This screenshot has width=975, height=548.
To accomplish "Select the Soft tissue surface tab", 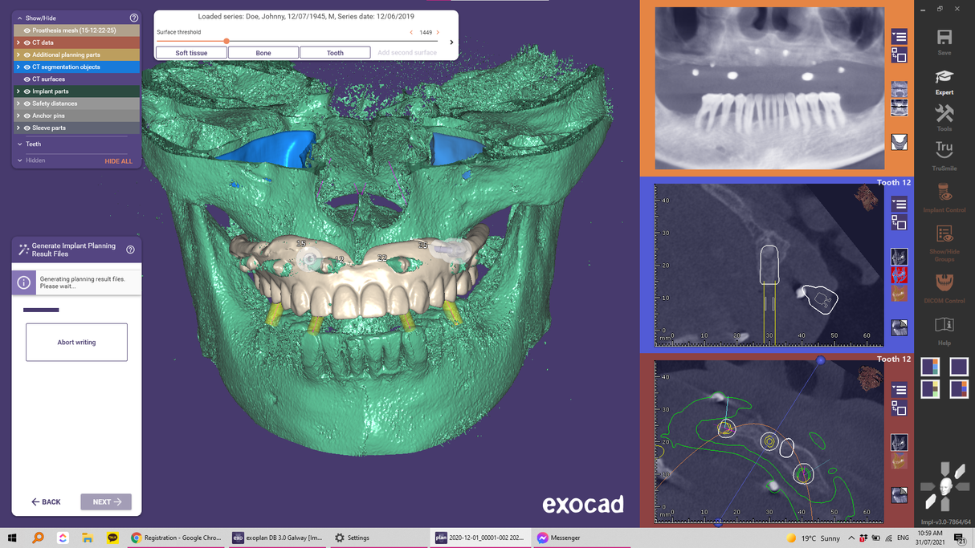I will (x=190, y=52).
